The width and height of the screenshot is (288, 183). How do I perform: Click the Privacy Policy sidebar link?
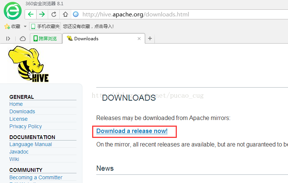point(25,126)
